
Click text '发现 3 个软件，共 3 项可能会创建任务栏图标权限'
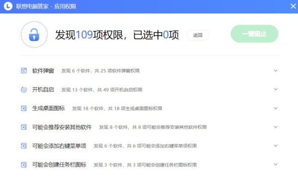tap(145, 165)
